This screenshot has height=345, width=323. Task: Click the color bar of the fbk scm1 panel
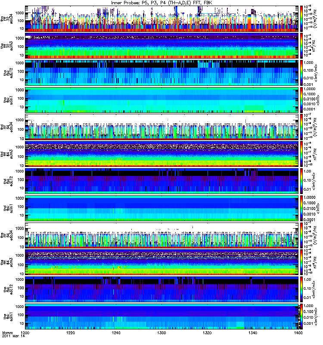pyautogui.click(x=301, y=317)
